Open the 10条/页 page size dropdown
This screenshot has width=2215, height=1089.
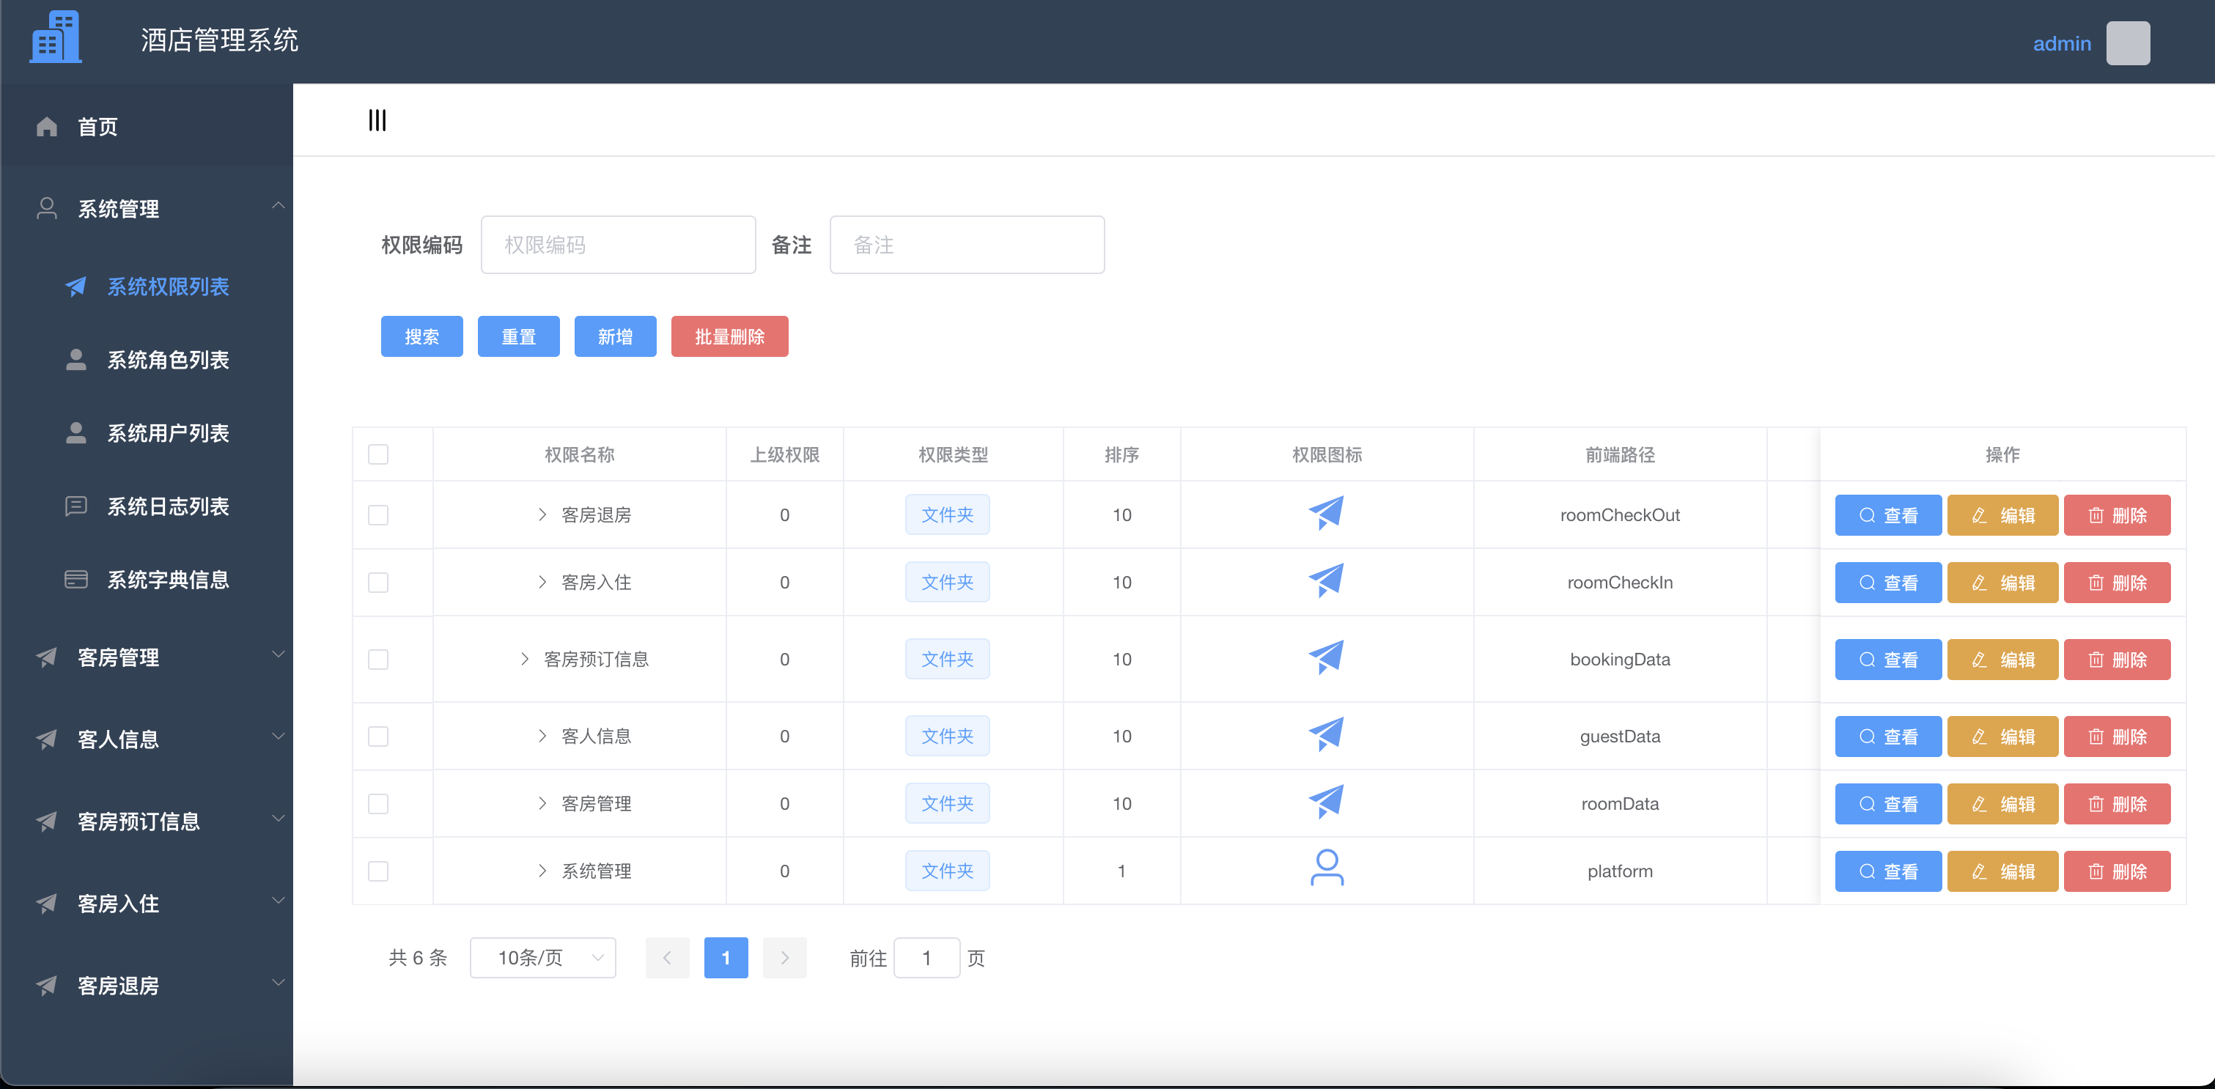click(x=542, y=956)
